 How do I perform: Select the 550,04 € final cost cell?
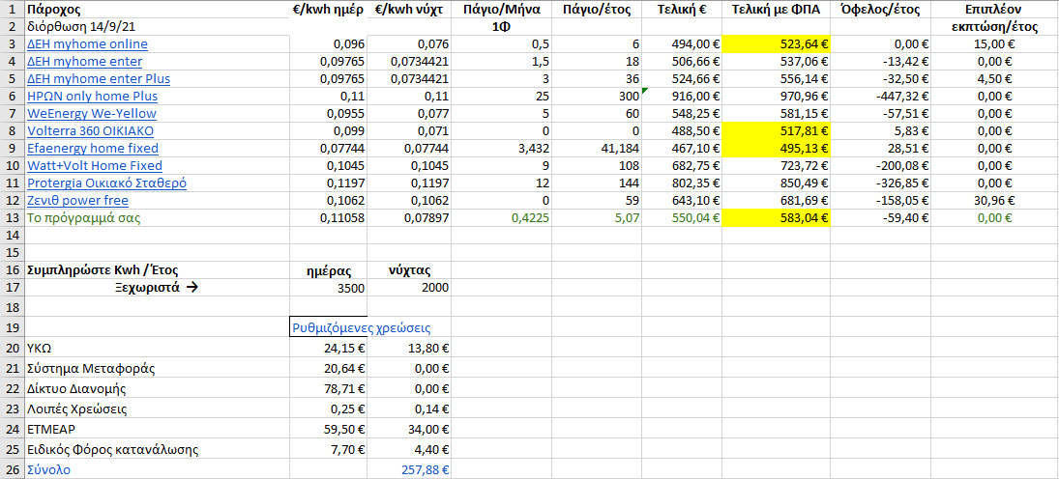click(x=682, y=217)
